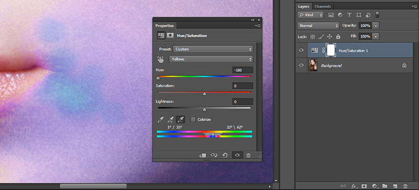419x190 pixels.
Task: Clip adjustment to layer below icon
Action: point(203,155)
